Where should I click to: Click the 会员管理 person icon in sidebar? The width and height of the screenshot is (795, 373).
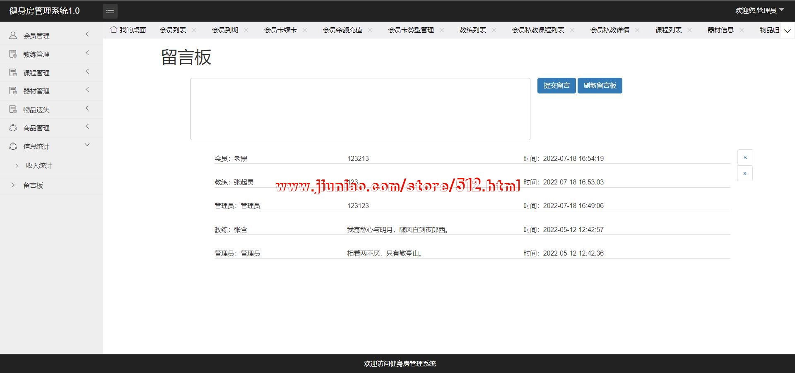click(x=13, y=36)
